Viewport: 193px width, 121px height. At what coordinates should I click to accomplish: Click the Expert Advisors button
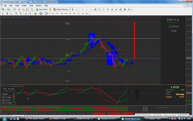coord(61,9)
